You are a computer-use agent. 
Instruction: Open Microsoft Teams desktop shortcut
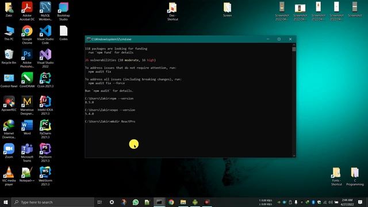(x=27, y=152)
